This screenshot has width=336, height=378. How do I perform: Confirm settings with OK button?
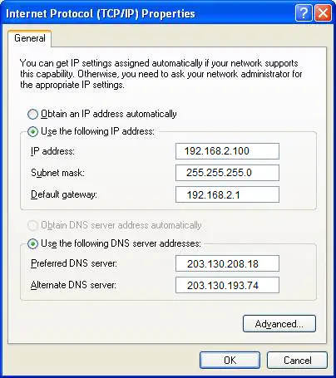tap(230, 361)
